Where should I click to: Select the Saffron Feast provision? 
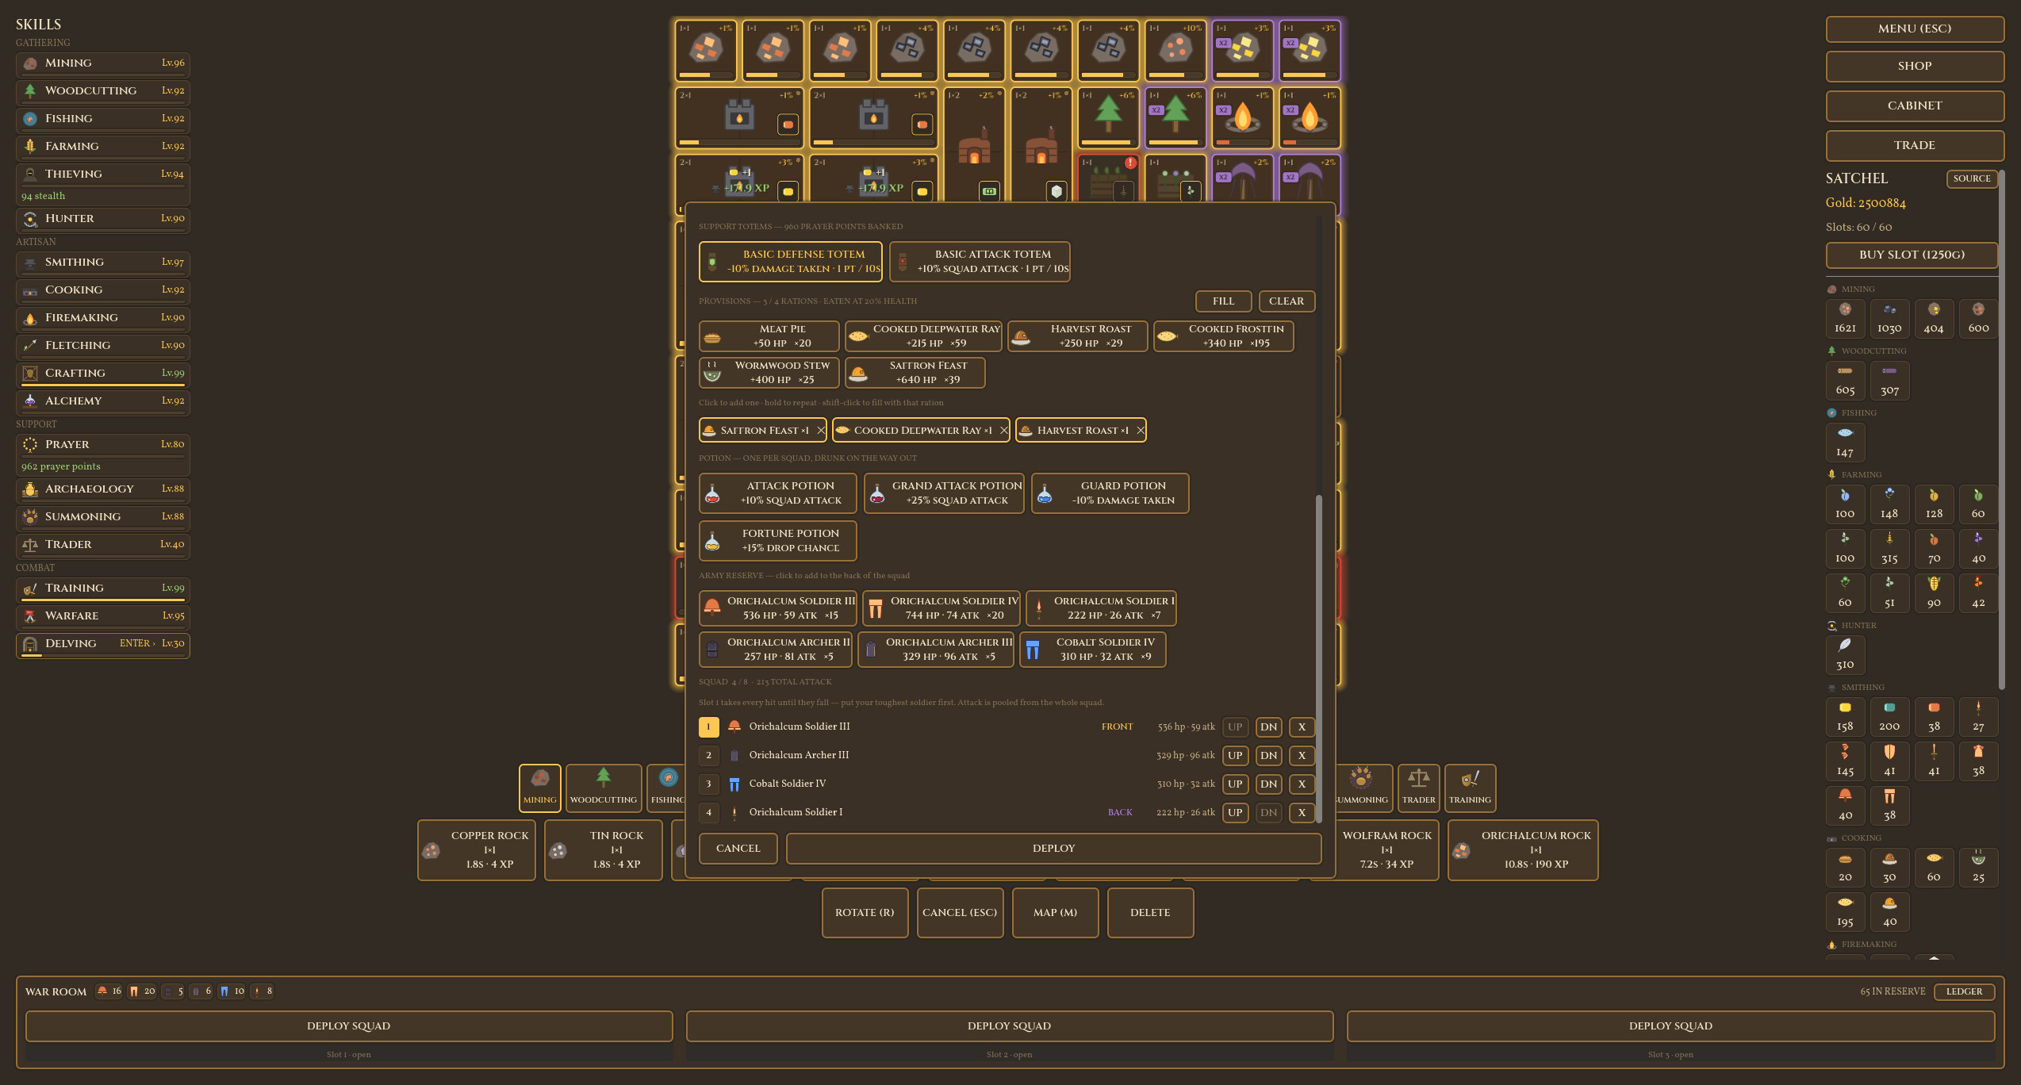[915, 372]
